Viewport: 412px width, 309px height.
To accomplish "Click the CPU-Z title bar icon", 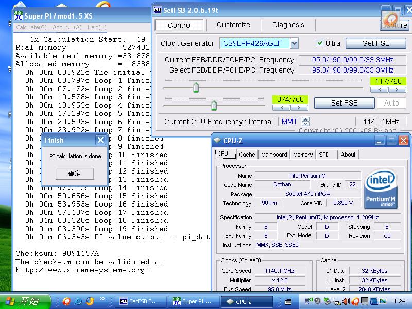I will (x=217, y=140).
